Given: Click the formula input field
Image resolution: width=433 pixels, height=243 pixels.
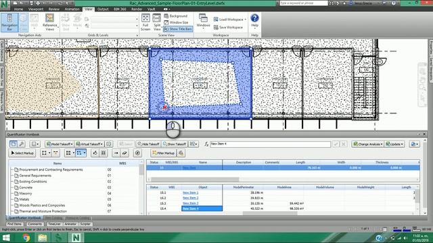Looking at the screenshot, I should pyautogui.click(x=270, y=144).
